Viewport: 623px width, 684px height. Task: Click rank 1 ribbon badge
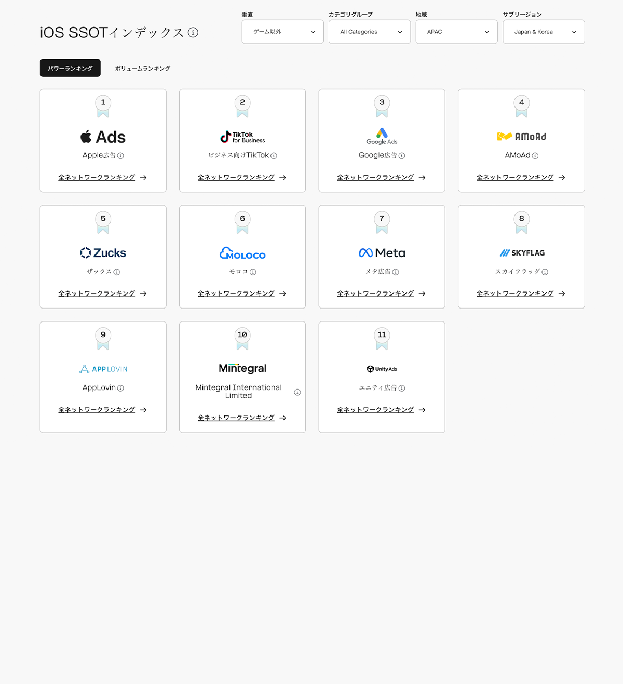(103, 106)
